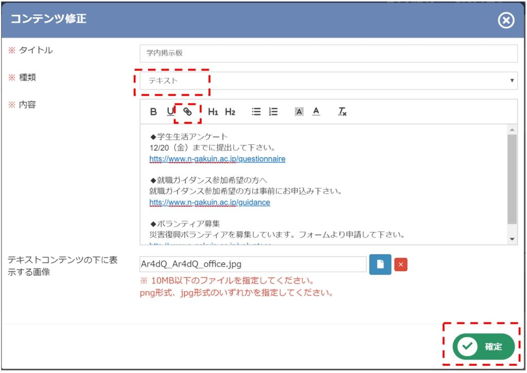
Task: Place cursor on ◆ボランティア募集 heading
Action: point(185,224)
